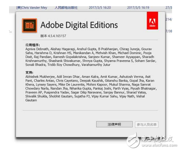
Task: Click credits paragraph beginning with Agniva Debnath
Action: click(x=91, y=57)
